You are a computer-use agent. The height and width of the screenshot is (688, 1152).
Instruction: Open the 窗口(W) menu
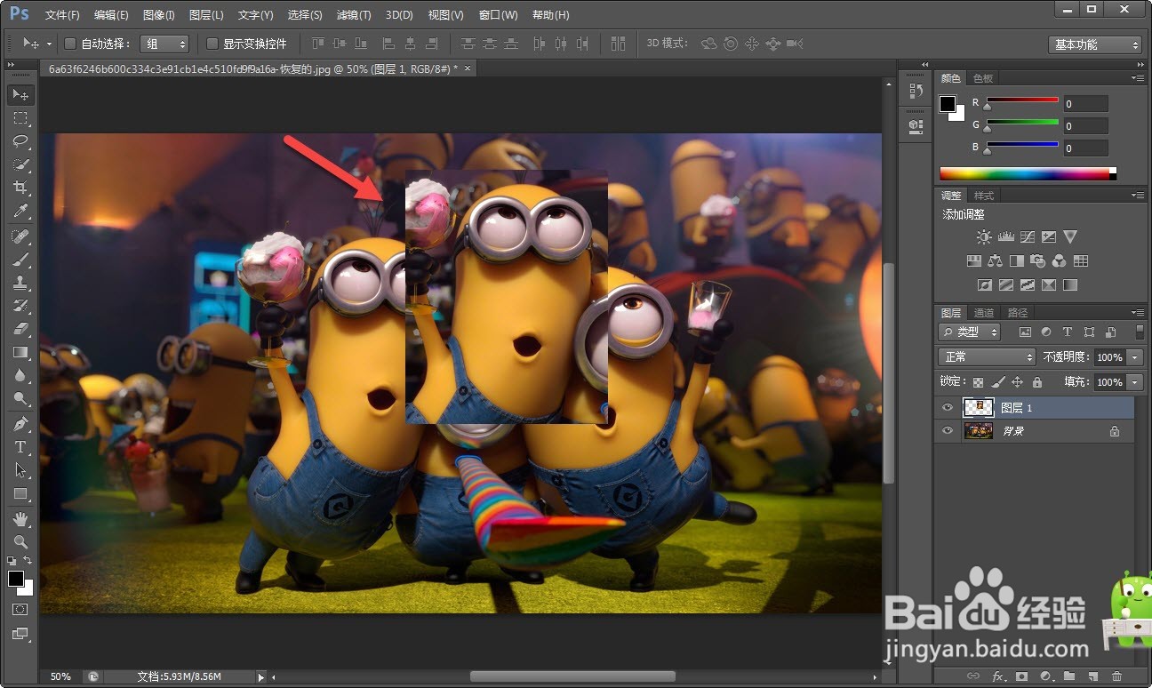click(498, 15)
